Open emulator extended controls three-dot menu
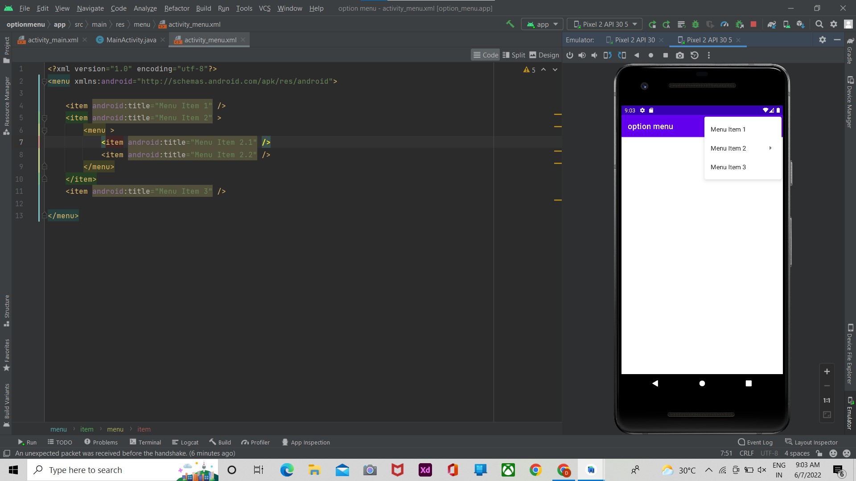The image size is (856, 481). (x=709, y=55)
